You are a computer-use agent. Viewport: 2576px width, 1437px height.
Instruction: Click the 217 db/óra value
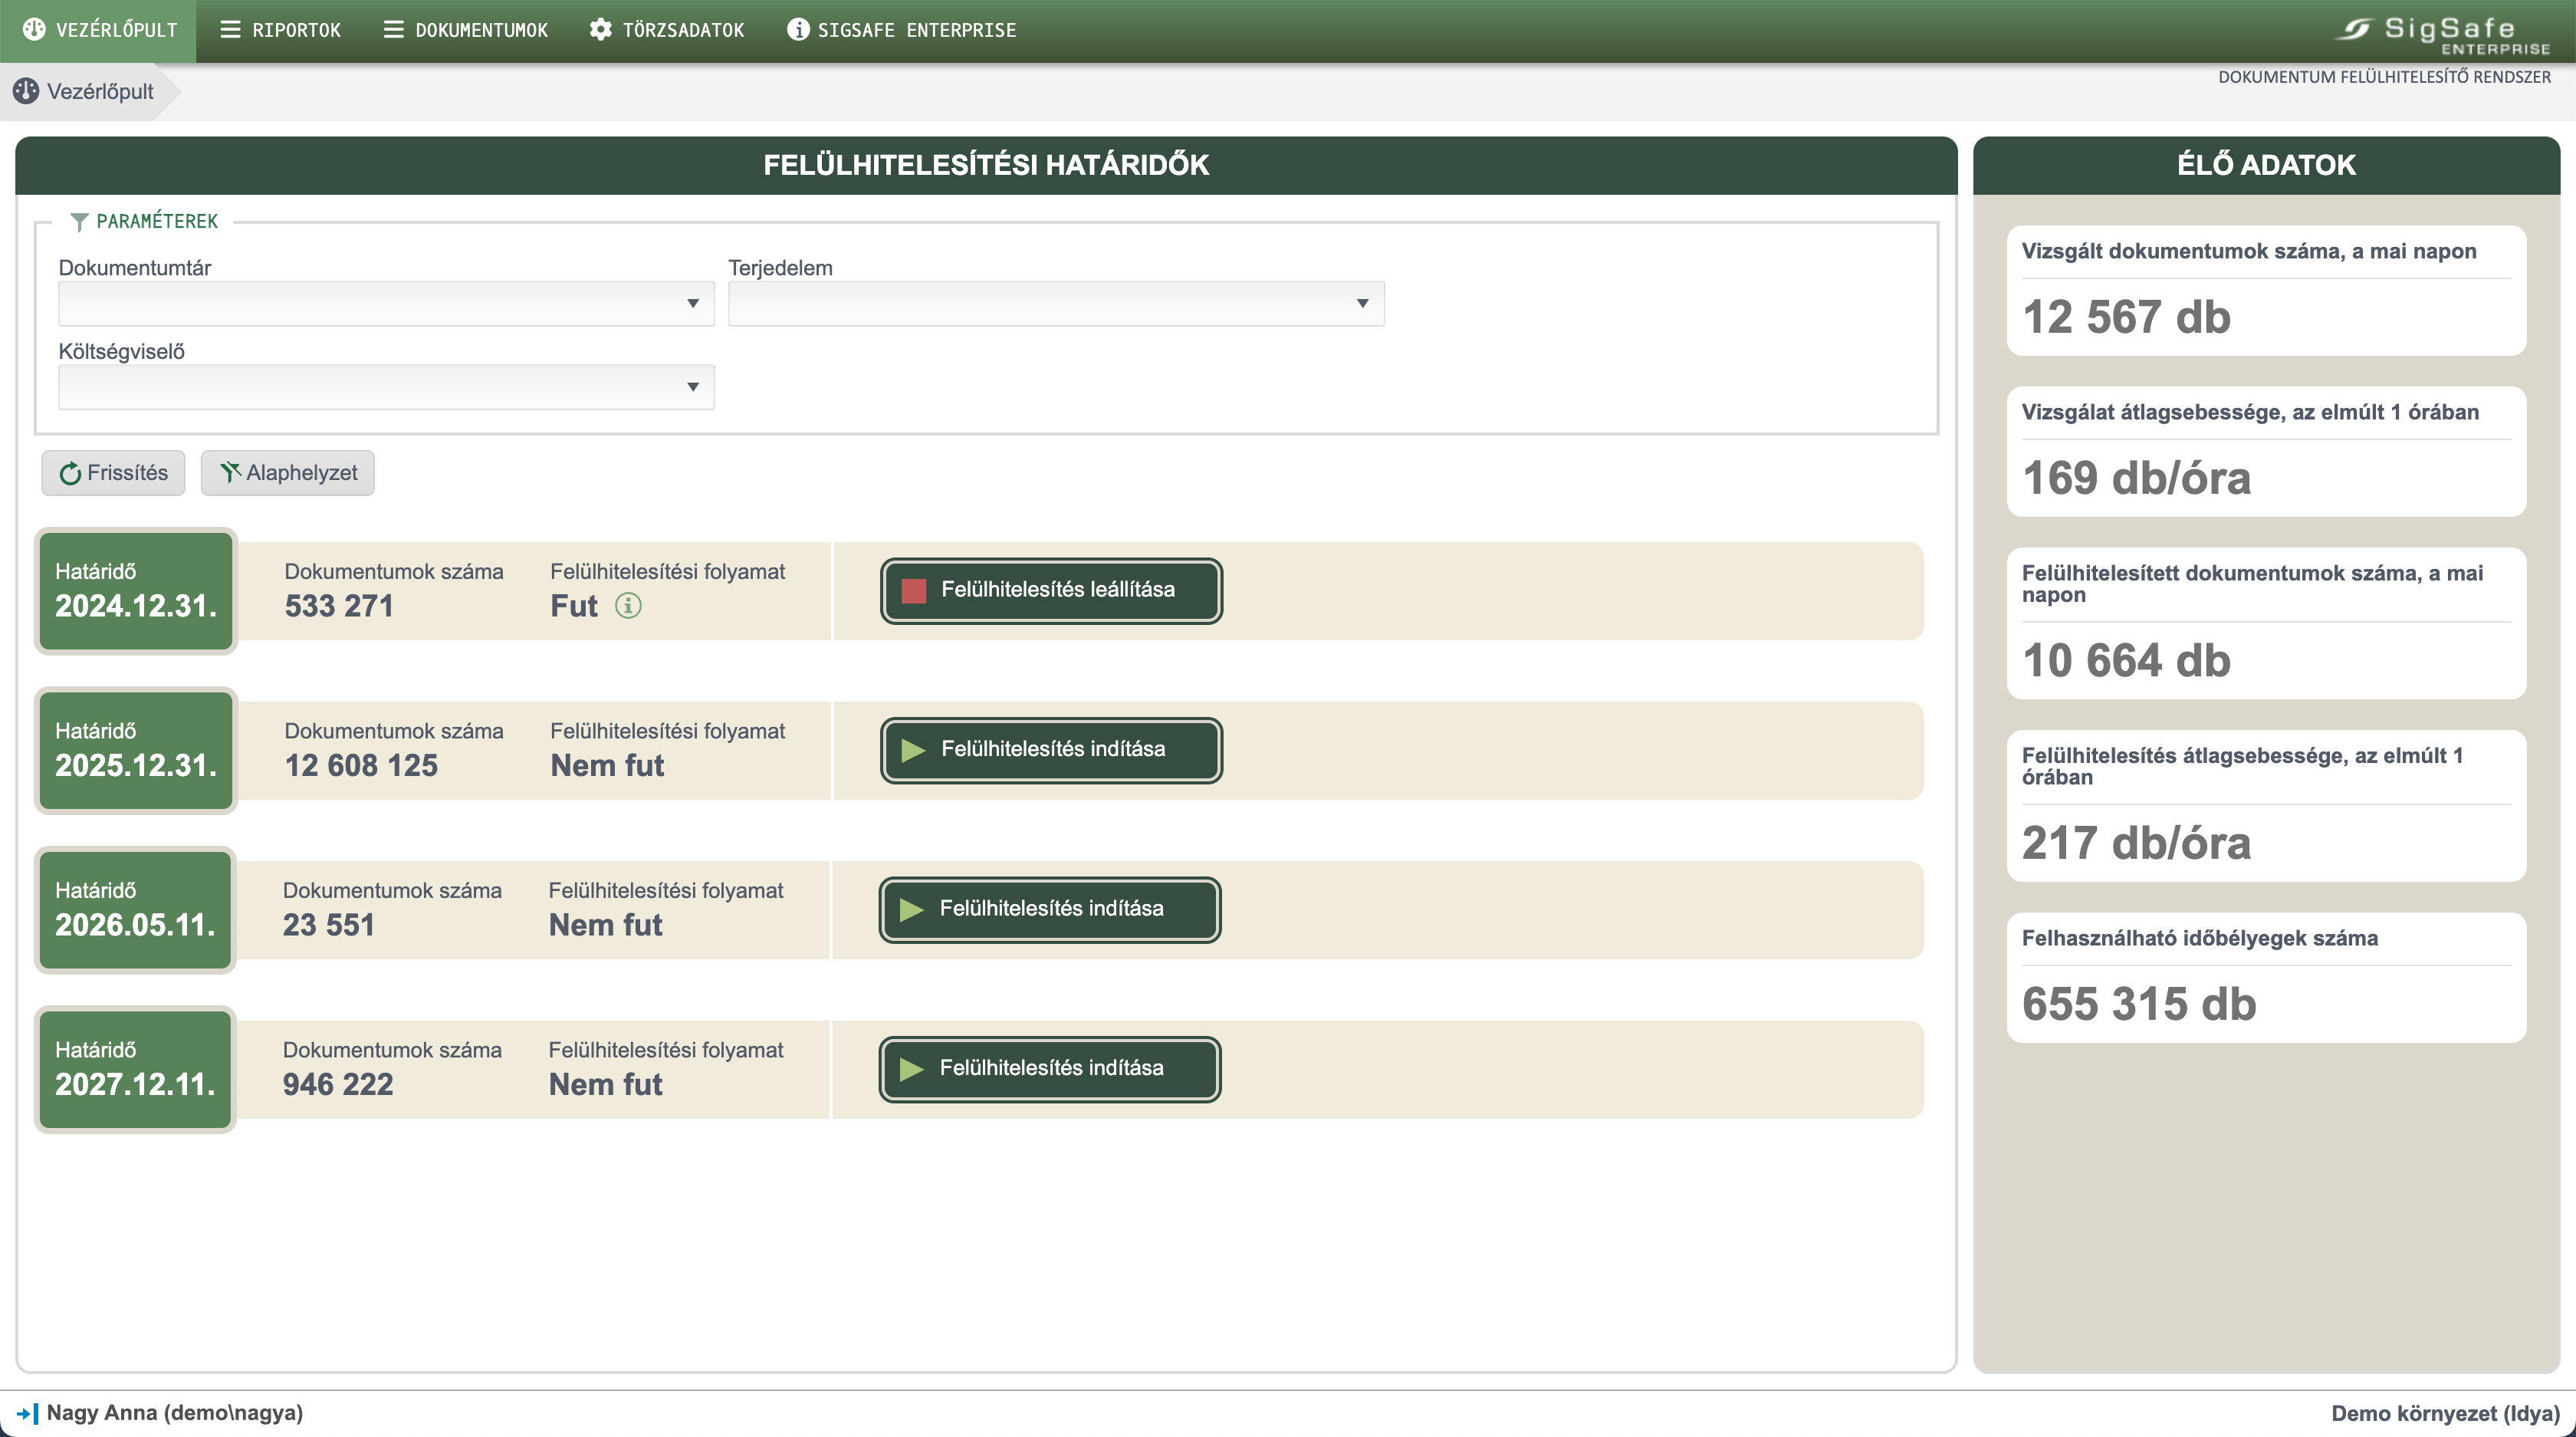click(2136, 843)
